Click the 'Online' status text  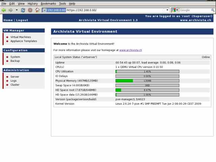pyautogui.click(x=206, y=57)
